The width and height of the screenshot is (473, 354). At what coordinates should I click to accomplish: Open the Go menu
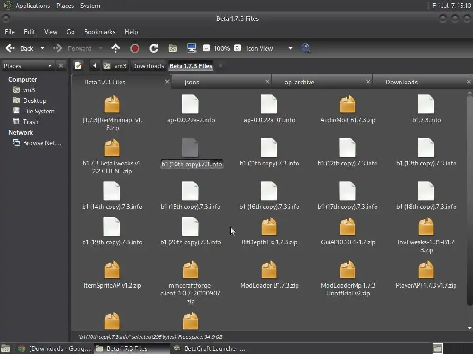(70, 32)
